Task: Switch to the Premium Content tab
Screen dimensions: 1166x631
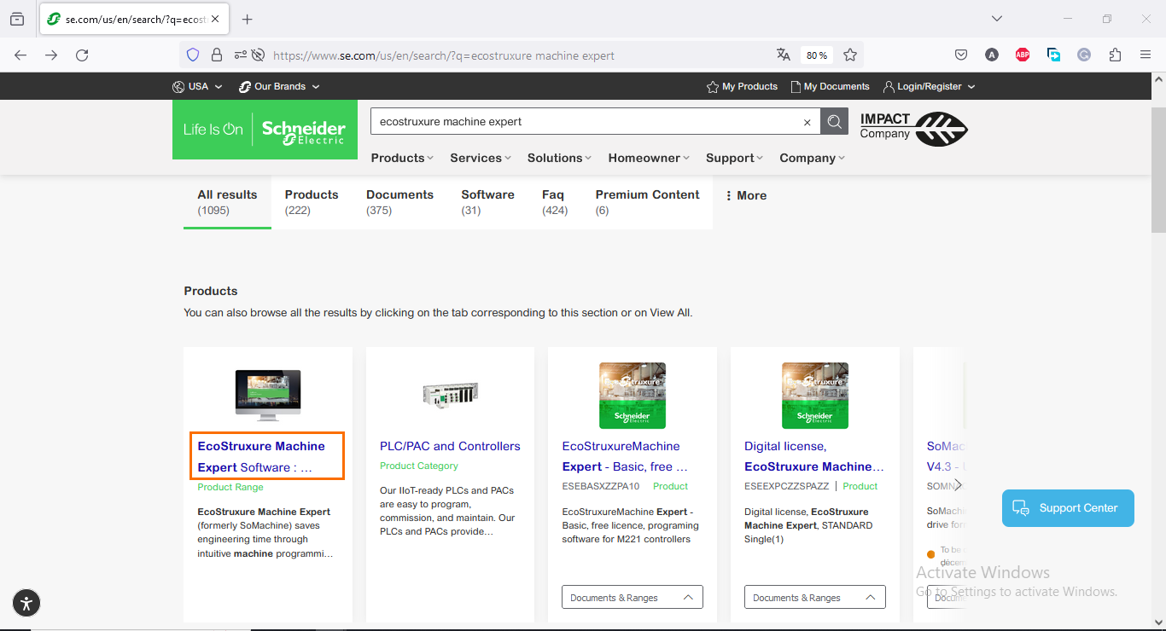Action: click(647, 202)
